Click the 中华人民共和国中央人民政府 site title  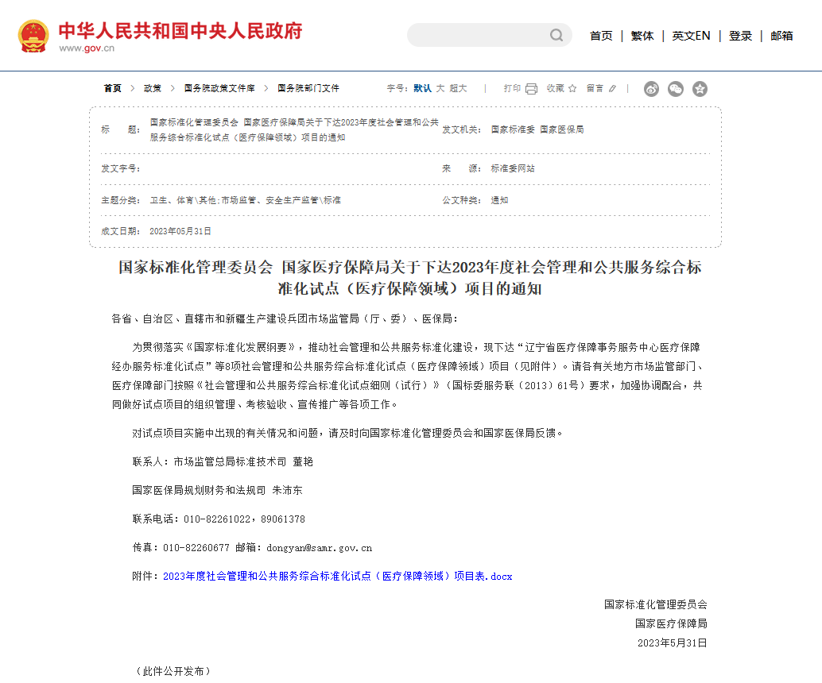click(180, 30)
